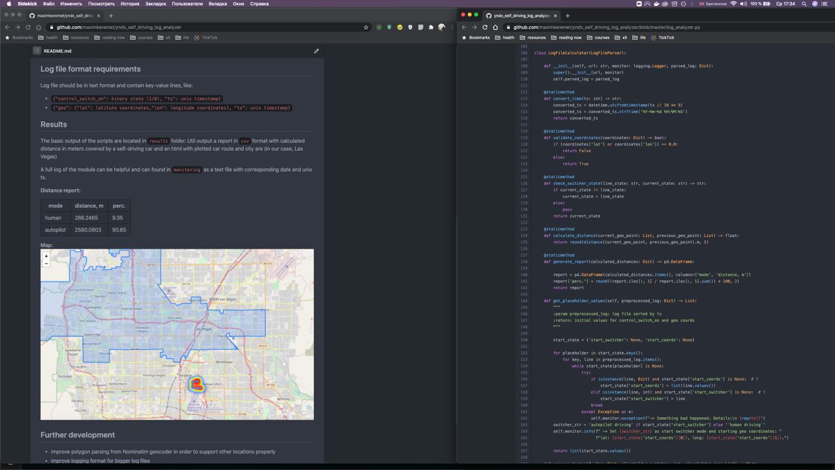
Task: Close the left window's GitHub tab
Action: tap(99, 16)
